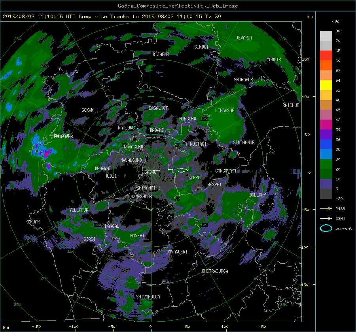Click the HAVERI city label
Screen dimensions: 356x332
[x=137, y=236]
